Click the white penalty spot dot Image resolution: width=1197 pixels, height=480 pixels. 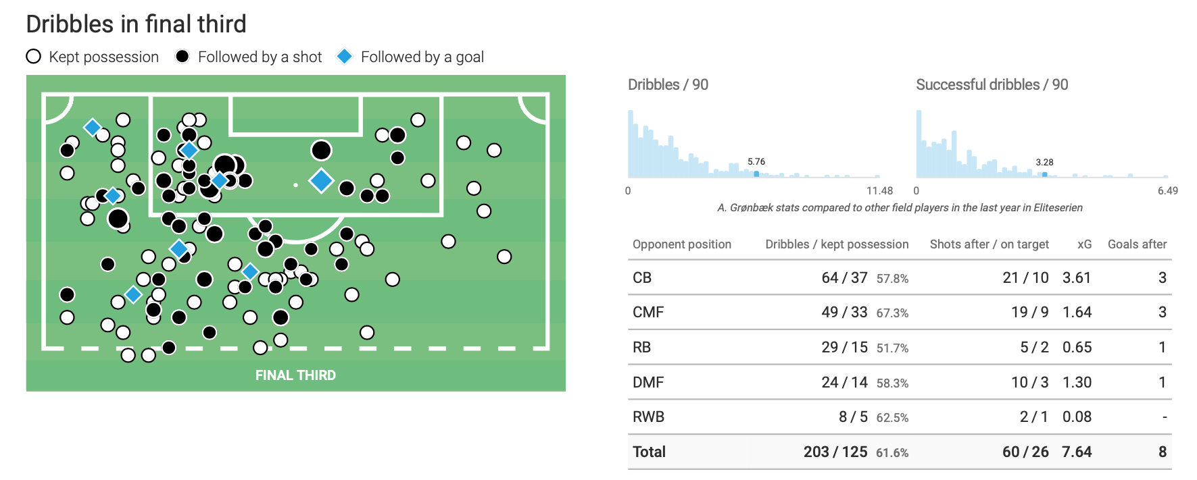click(x=295, y=185)
